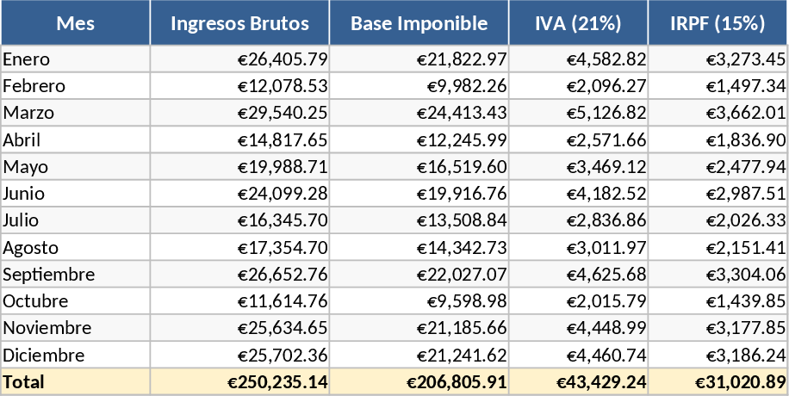Select Mayo's IRPF cell €2,477.94
Viewport: 789px width, 396px height.
(x=747, y=166)
